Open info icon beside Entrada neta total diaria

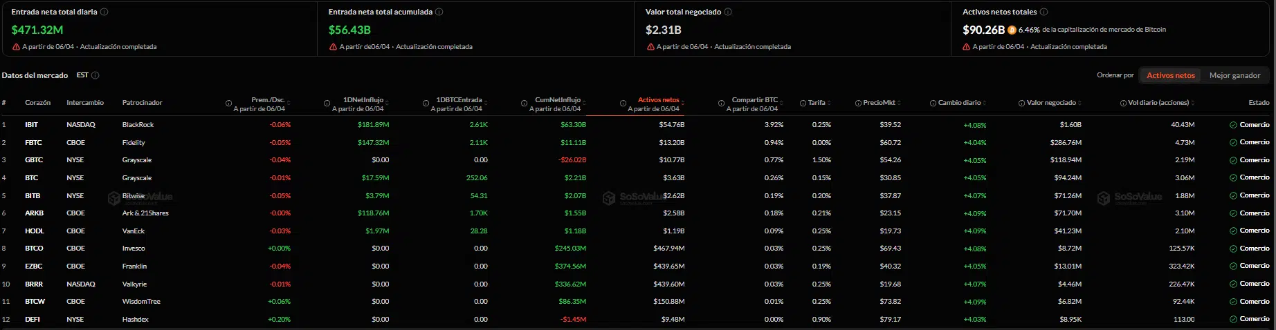[104, 12]
